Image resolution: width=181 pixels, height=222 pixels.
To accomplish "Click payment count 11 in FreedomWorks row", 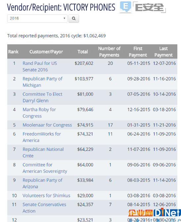I will [110, 134].
